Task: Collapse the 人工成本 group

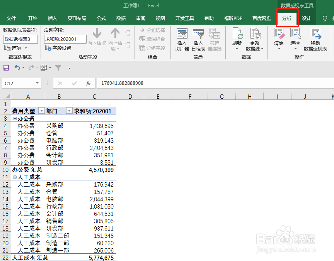Action: [x=15, y=177]
